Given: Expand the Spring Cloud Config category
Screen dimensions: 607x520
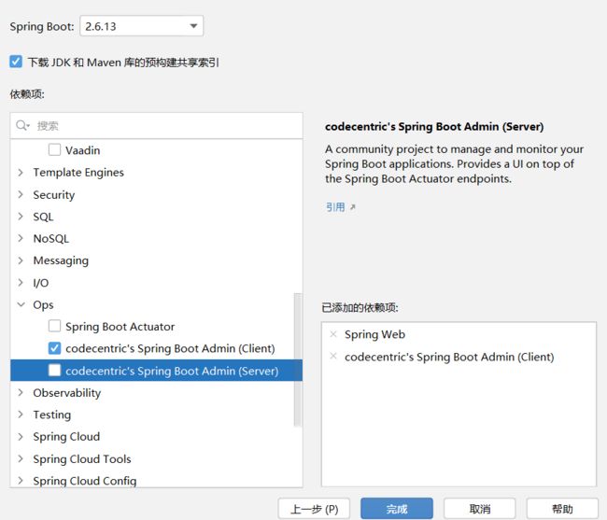Looking at the screenshot, I should (x=21, y=481).
